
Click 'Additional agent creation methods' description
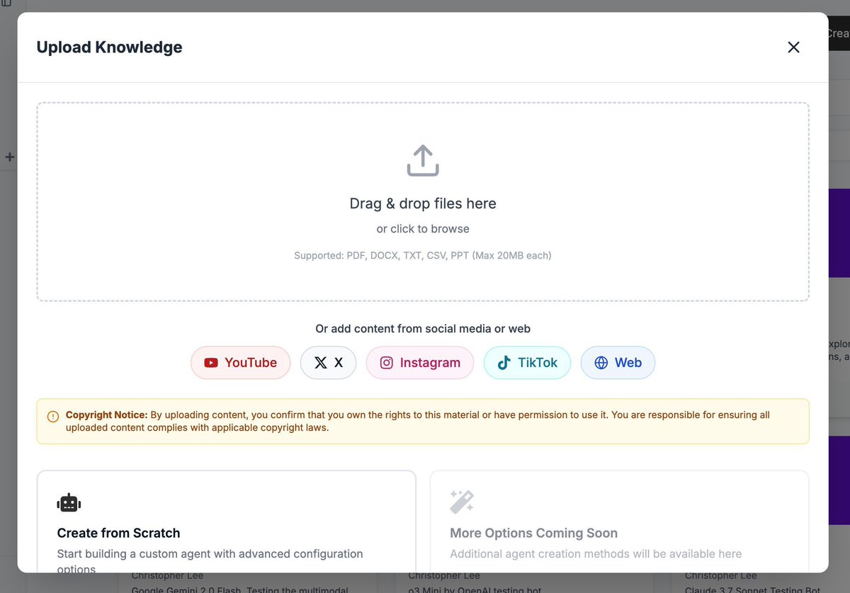[x=596, y=554]
